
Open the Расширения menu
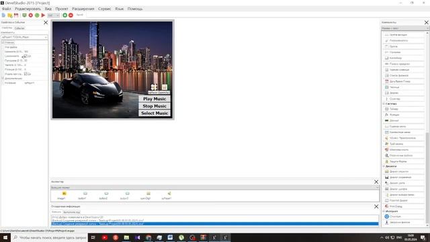83,9
